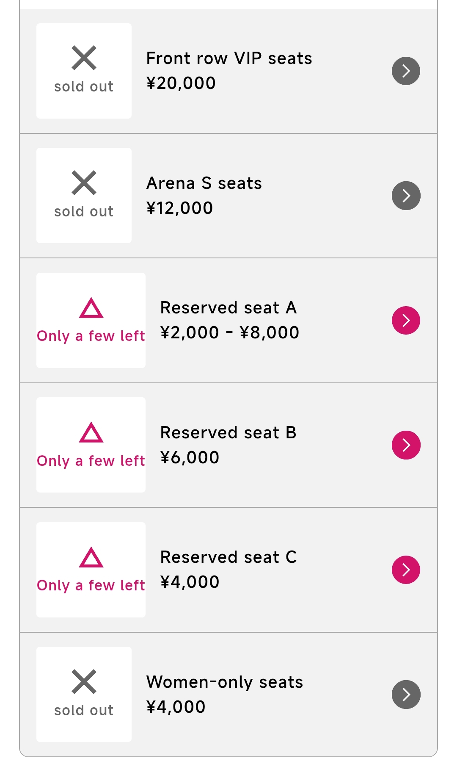Select the Front row VIP seats title
The width and height of the screenshot is (457, 764).
coord(229,58)
